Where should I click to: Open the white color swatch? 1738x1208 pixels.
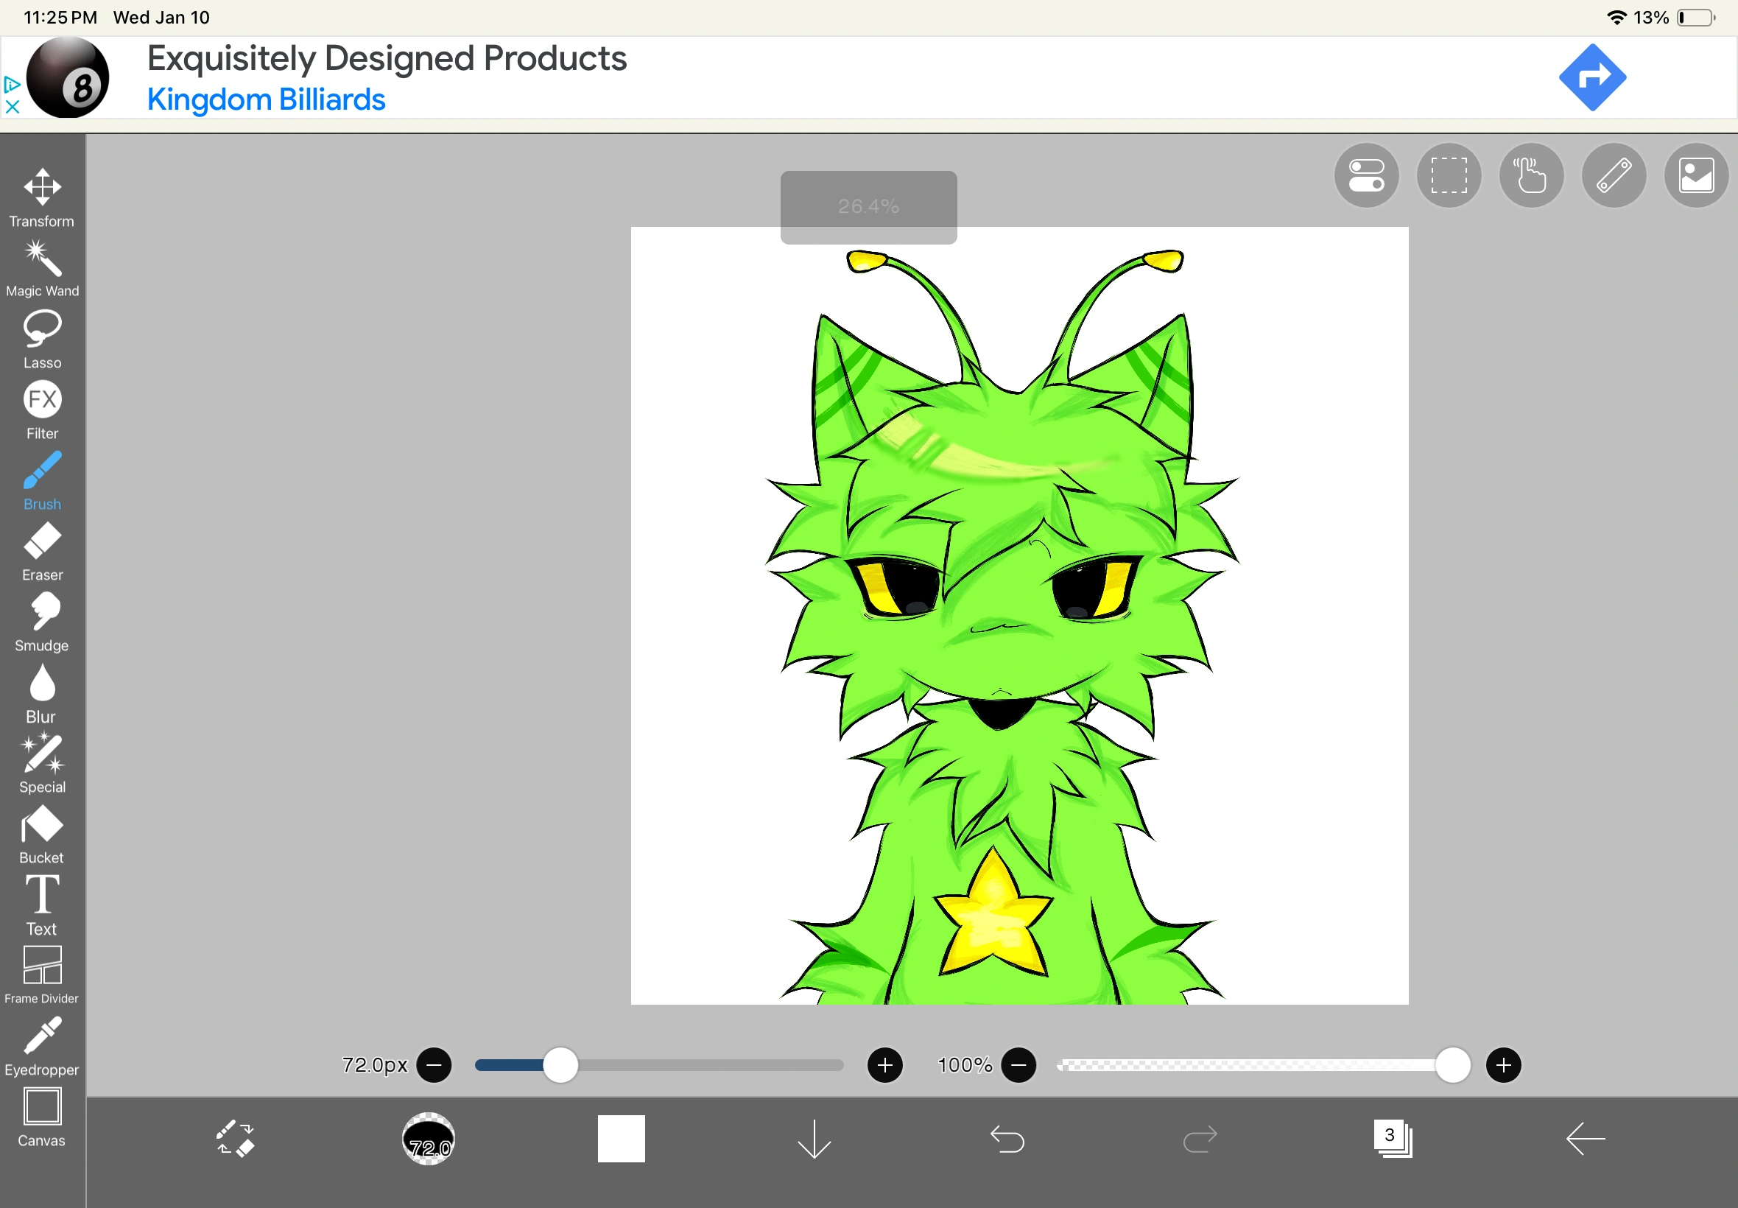pyautogui.click(x=620, y=1137)
